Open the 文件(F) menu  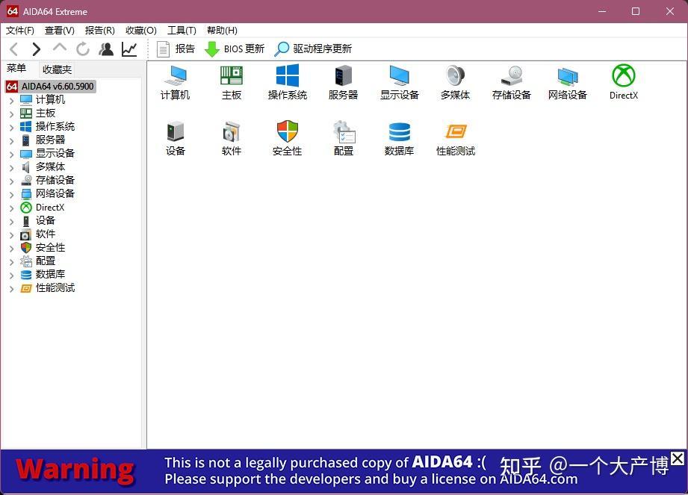19,31
